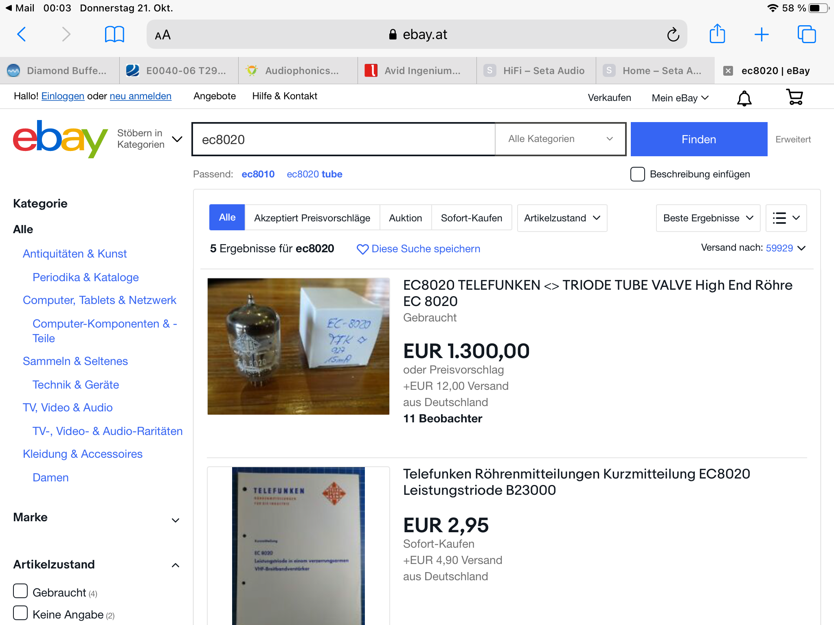The image size is (834, 625).
Task: Change list view layout dropdown
Action: (786, 218)
